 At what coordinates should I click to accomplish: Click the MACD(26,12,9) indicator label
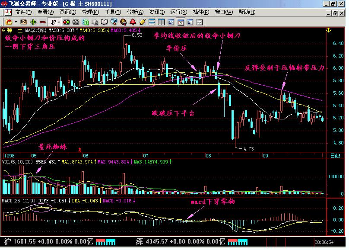(x=19, y=201)
